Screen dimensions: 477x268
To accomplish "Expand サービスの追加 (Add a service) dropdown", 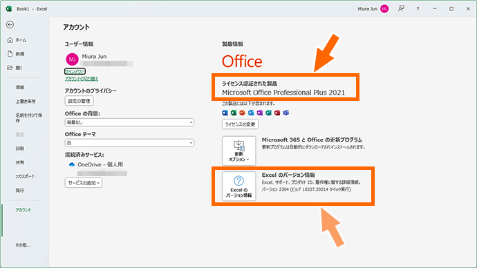I will click(x=84, y=183).
